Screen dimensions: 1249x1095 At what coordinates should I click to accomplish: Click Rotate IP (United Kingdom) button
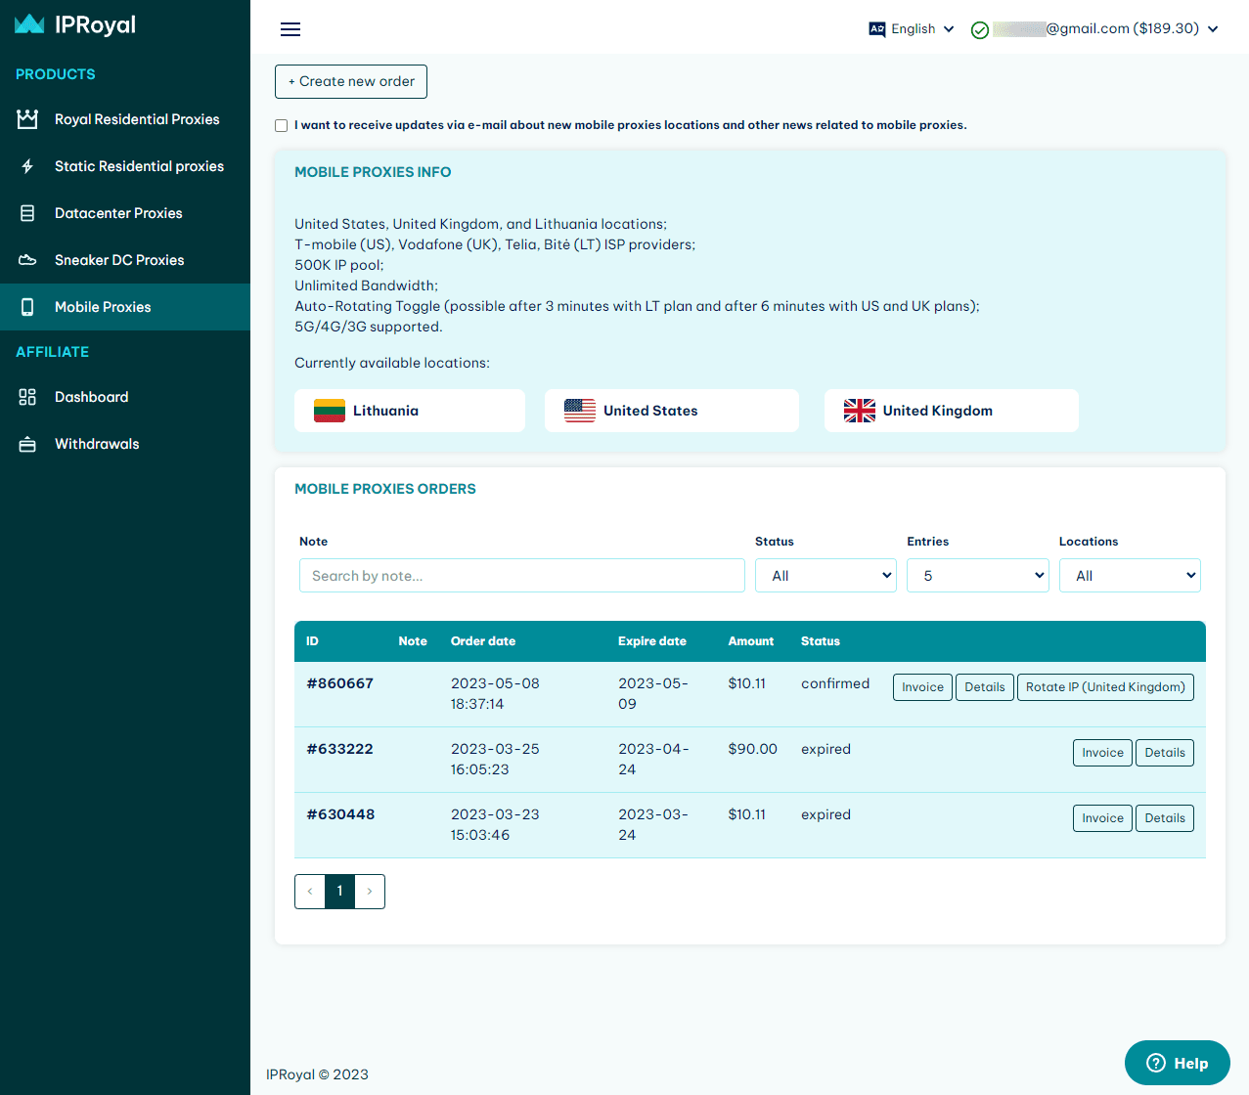1105,687
